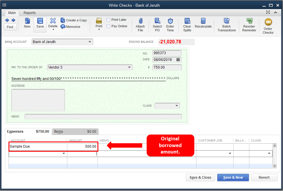Screen dimensions: 283x191
Task: Toggle the Pay Online checkbox
Action: tap(108, 26)
